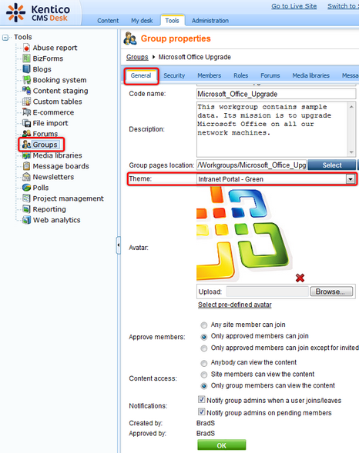This screenshot has width=359, height=453.
Task: Switch to the Security group tab
Action: coord(174,75)
